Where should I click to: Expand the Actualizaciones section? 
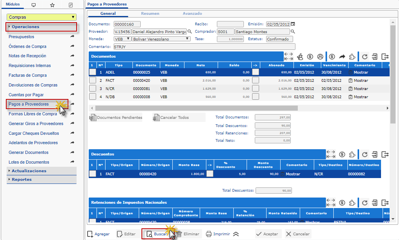coord(29,171)
